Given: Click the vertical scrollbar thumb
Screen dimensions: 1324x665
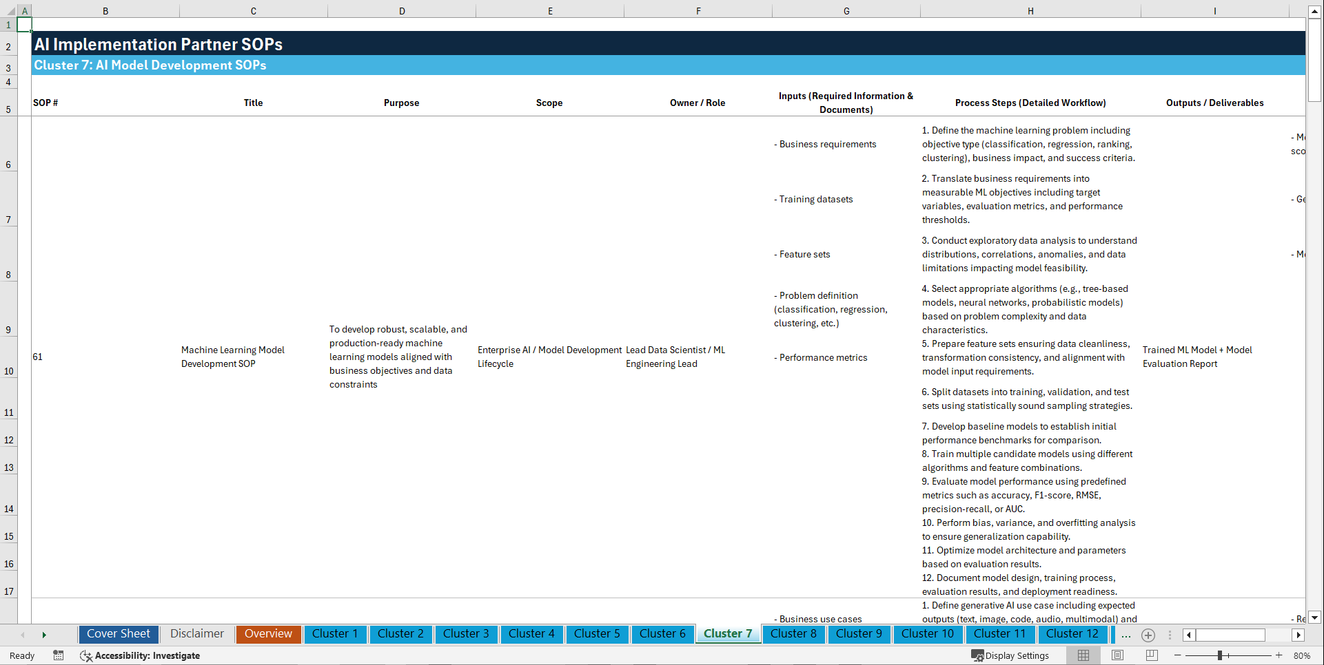Looking at the screenshot, I should click(x=1315, y=60).
